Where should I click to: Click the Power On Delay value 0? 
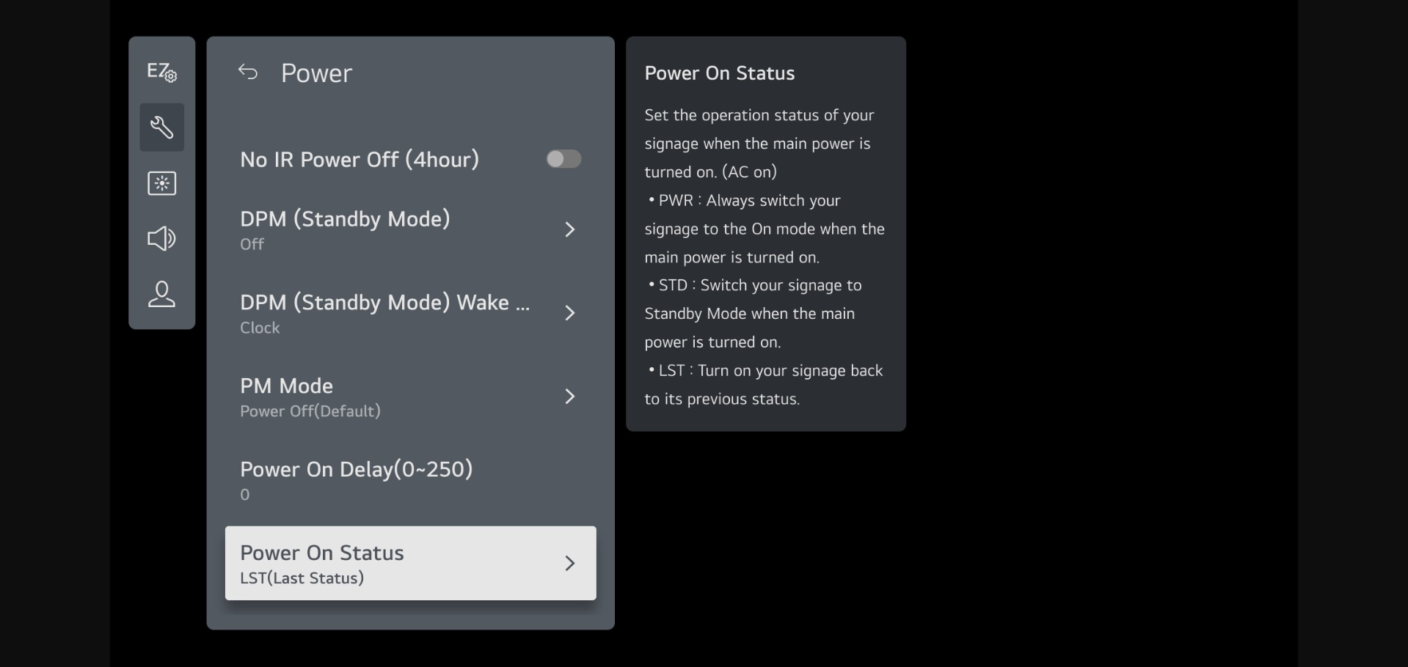pos(245,495)
